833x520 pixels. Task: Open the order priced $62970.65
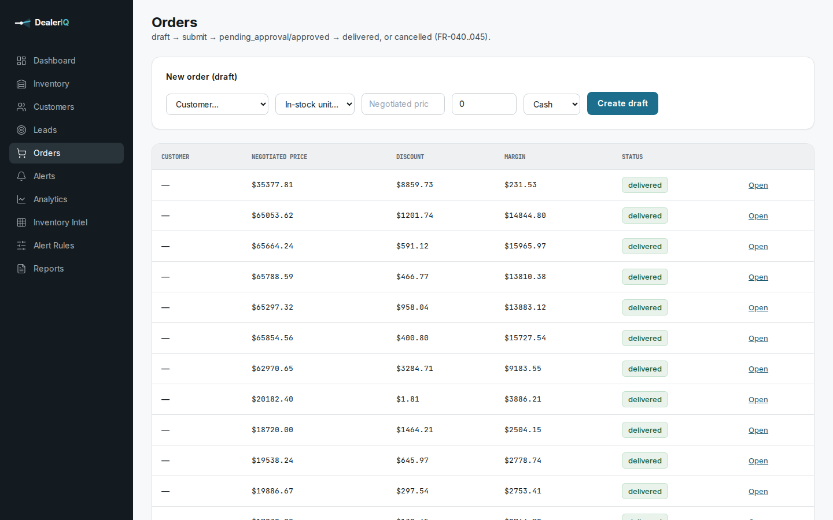point(758,369)
